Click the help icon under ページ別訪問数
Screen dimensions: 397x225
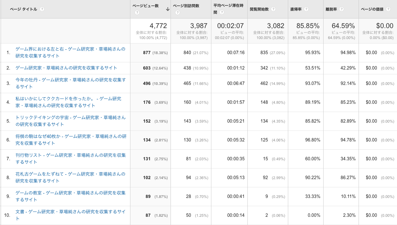point(177,13)
